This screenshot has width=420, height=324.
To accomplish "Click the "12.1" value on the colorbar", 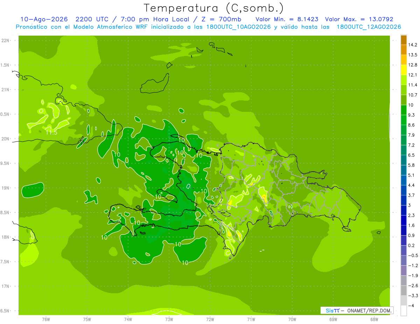I will [x=413, y=75].
